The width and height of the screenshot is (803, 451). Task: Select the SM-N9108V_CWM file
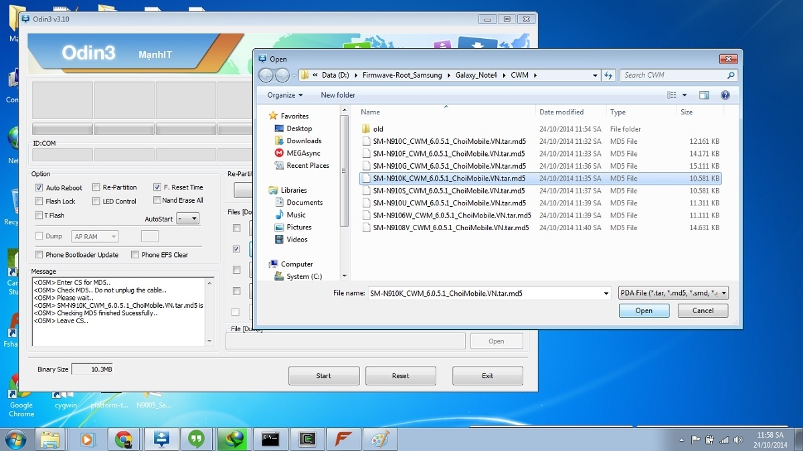(x=540, y=228)
